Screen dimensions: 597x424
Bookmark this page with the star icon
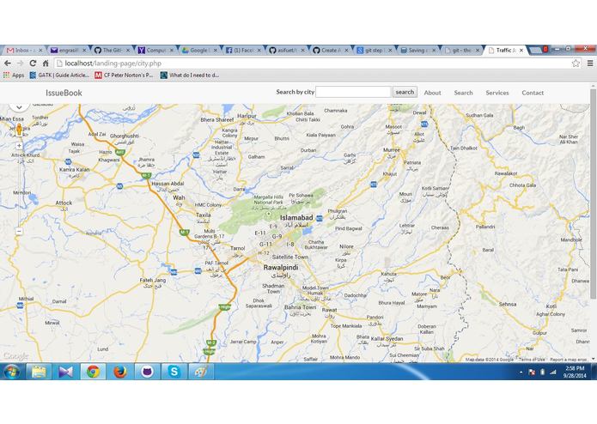coord(576,64)
